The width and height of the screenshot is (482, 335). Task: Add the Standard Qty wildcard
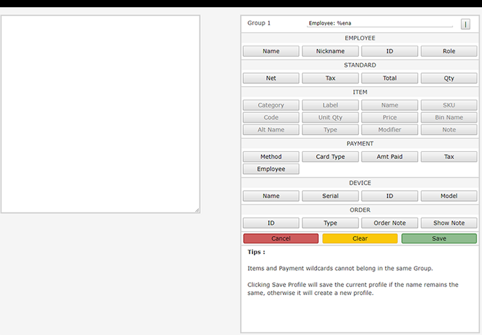click(x=449, y=78)
